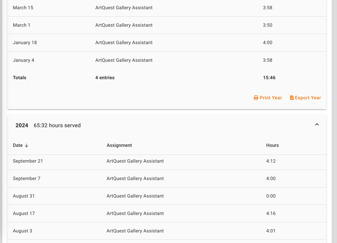Click the printer icon beside Print Year
The height and width of the screenshot is (243, 337).
[256, 98]
